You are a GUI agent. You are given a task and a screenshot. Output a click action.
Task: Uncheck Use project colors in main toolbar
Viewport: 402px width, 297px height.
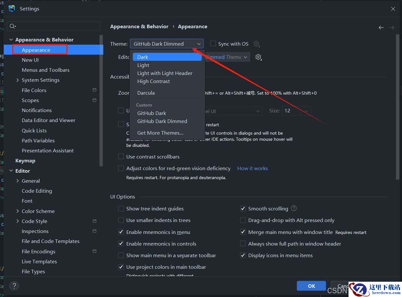[121, 267]
